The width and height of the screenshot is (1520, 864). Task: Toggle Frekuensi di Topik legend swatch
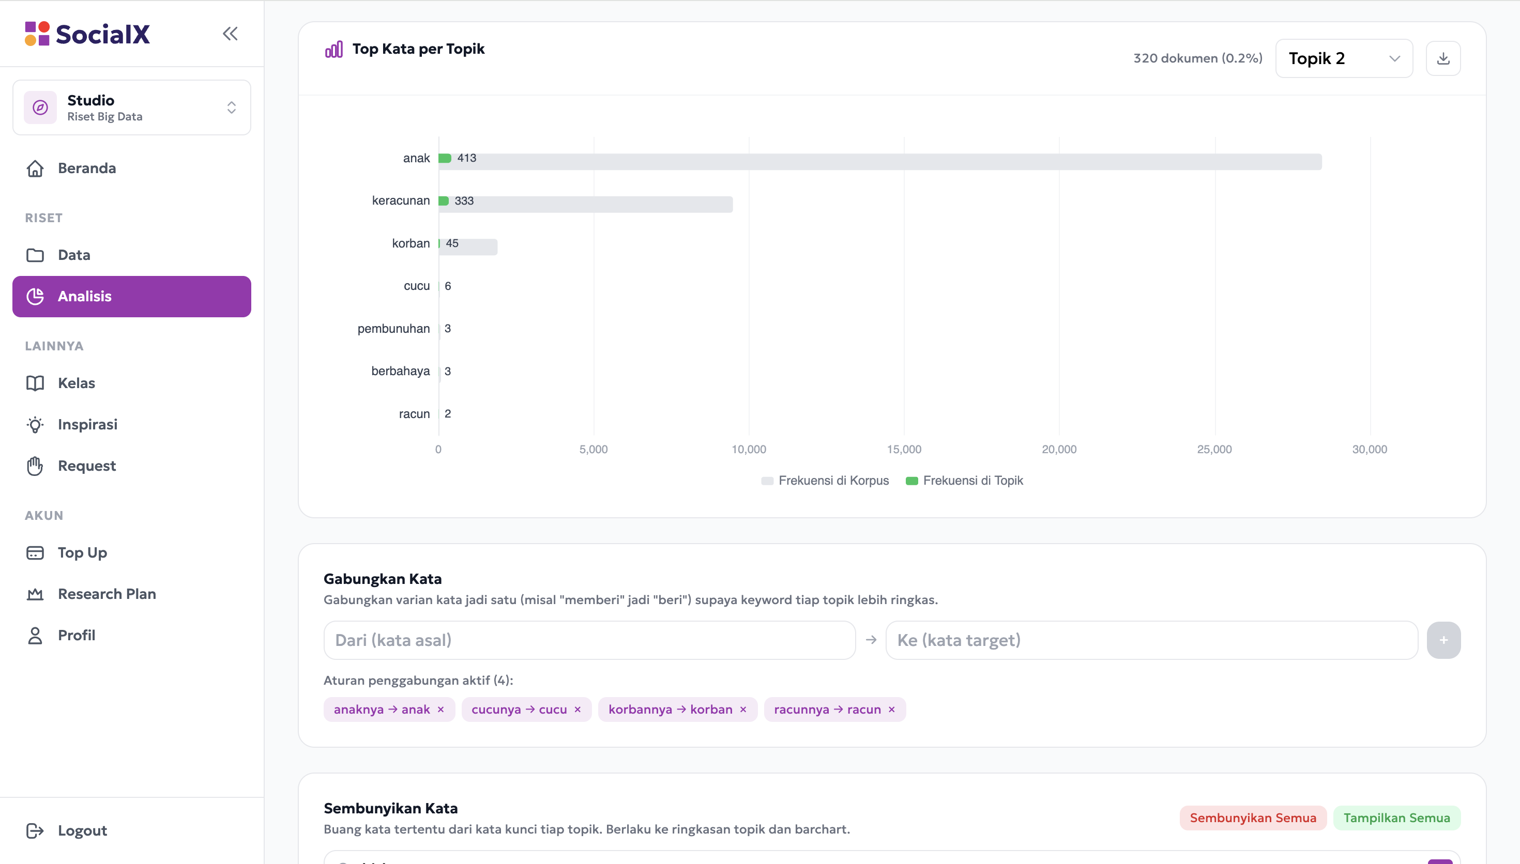[x=911, y=481]
